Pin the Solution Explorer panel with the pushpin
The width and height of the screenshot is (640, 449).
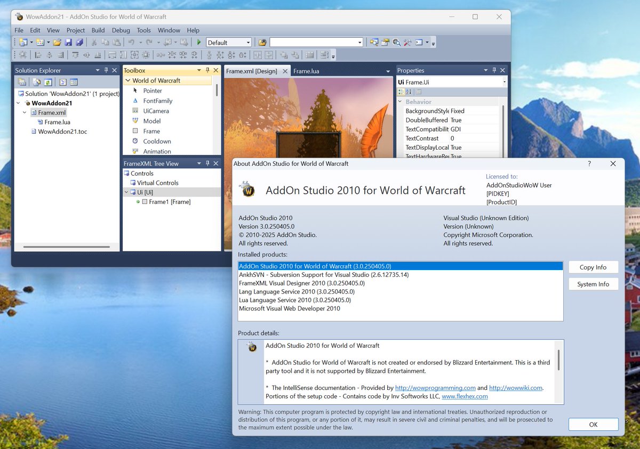point(106,70)
